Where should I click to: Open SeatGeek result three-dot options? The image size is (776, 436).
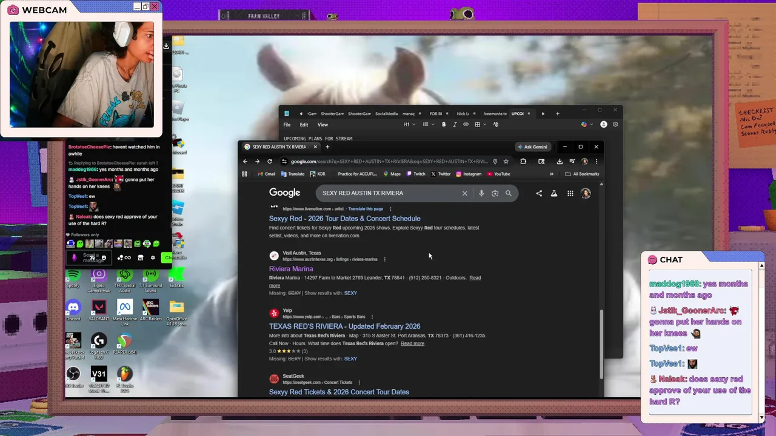[359, 383]
